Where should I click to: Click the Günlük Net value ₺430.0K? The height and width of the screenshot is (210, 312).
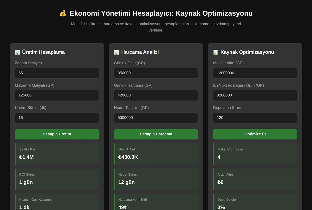click(x=128, y=157)
